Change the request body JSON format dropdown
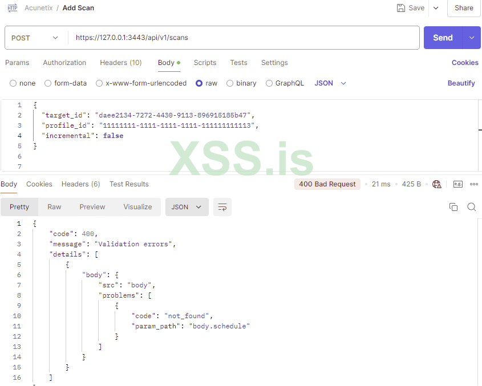 [x=330, y=83]
